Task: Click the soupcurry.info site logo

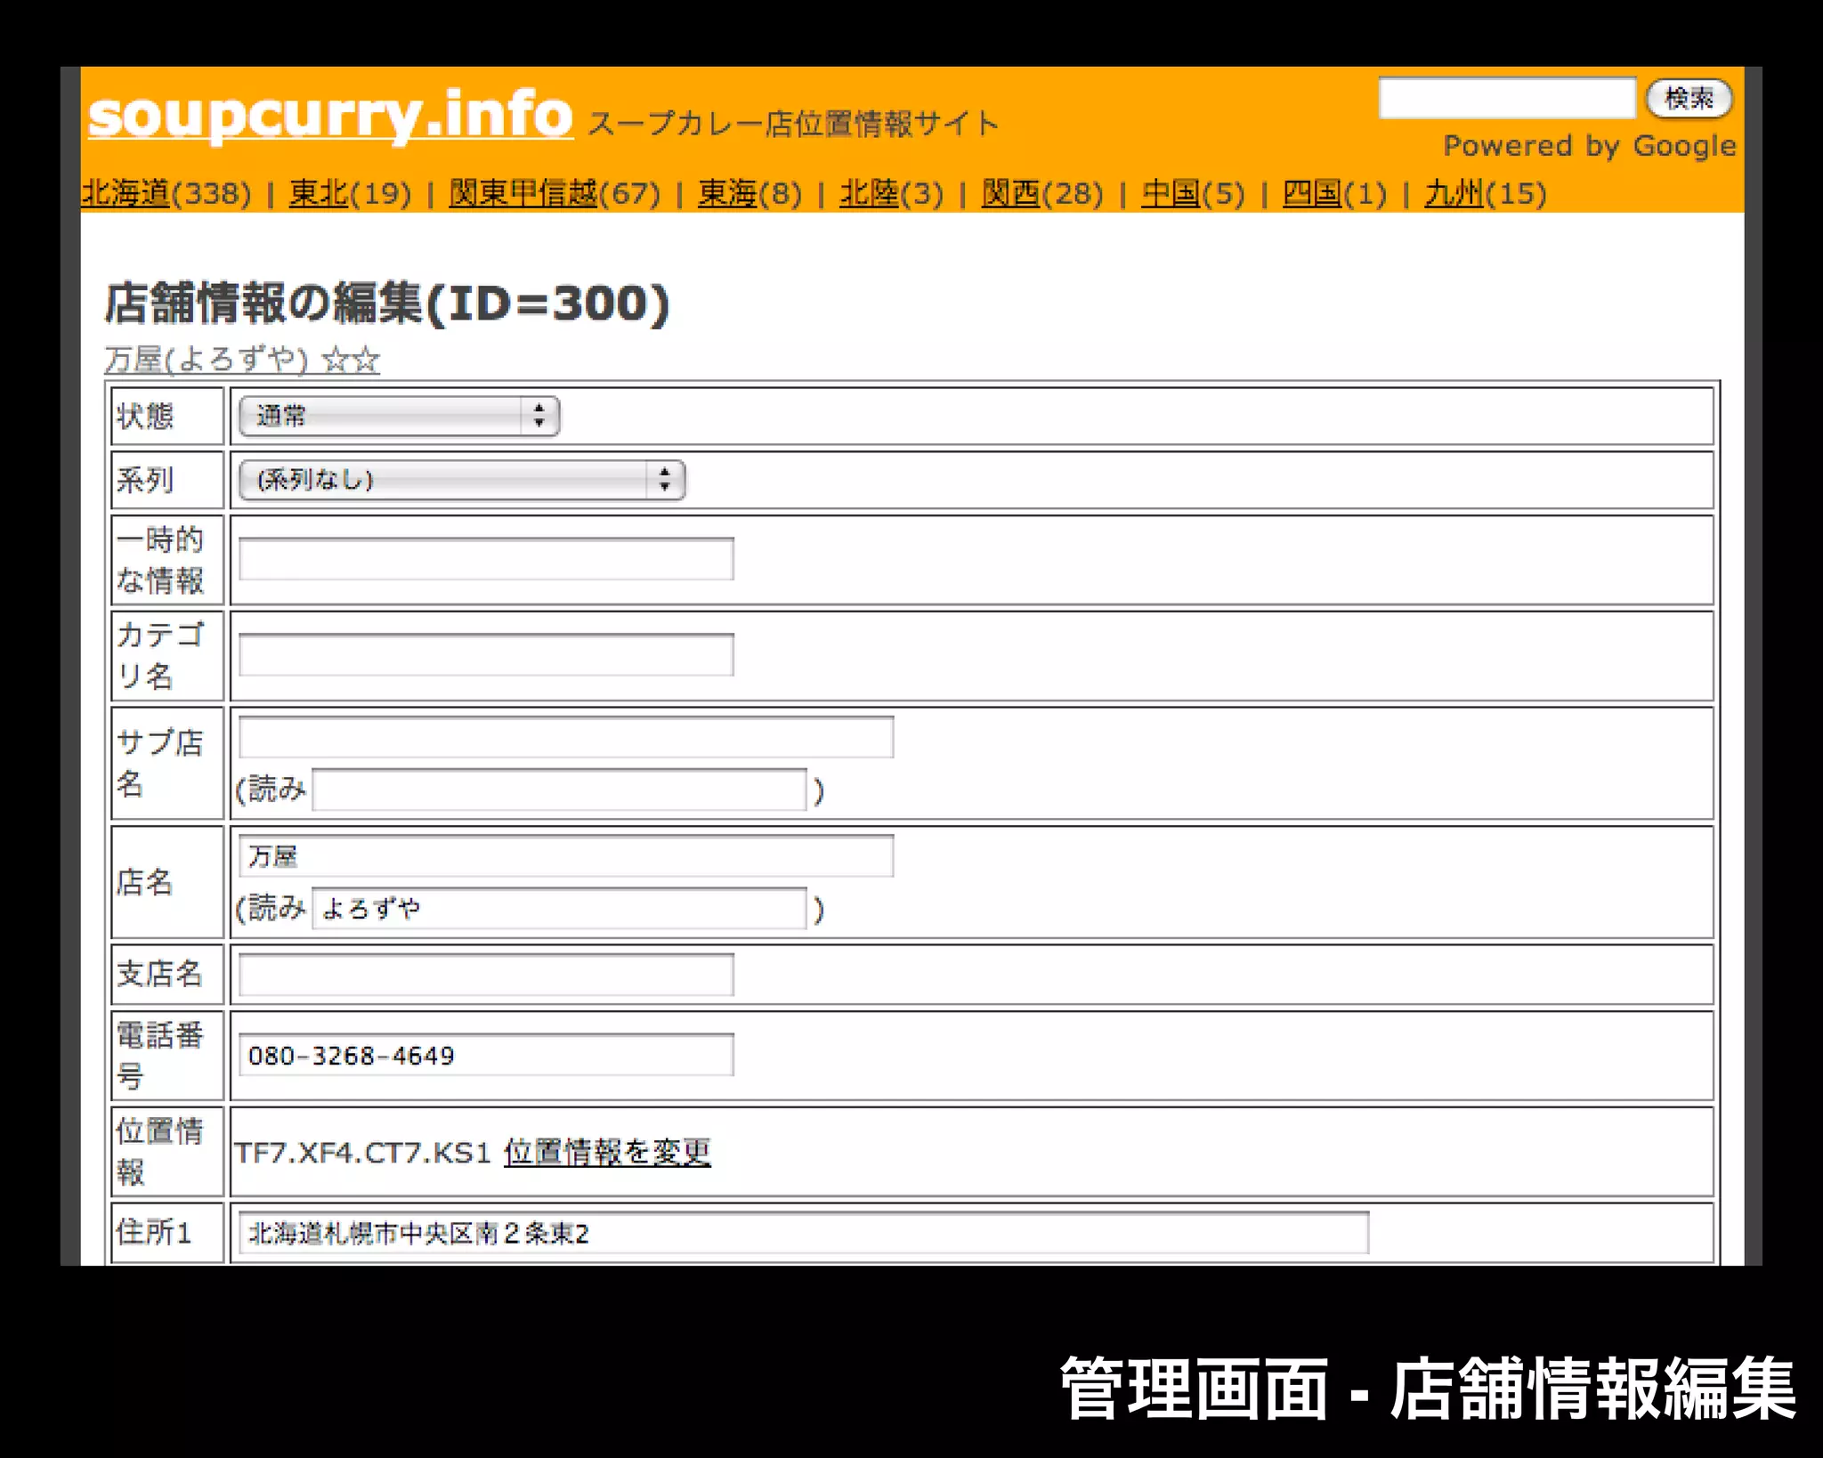Action: [329, 116]
